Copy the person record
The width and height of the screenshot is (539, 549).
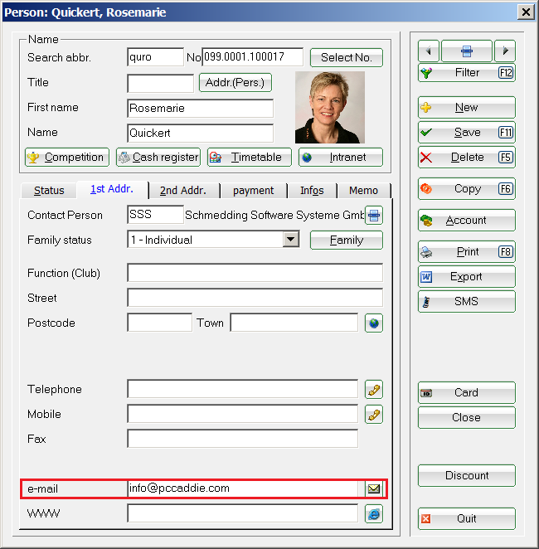(467, 189)
